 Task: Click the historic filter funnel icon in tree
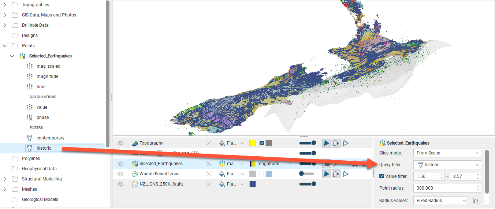tap(29, 148)
